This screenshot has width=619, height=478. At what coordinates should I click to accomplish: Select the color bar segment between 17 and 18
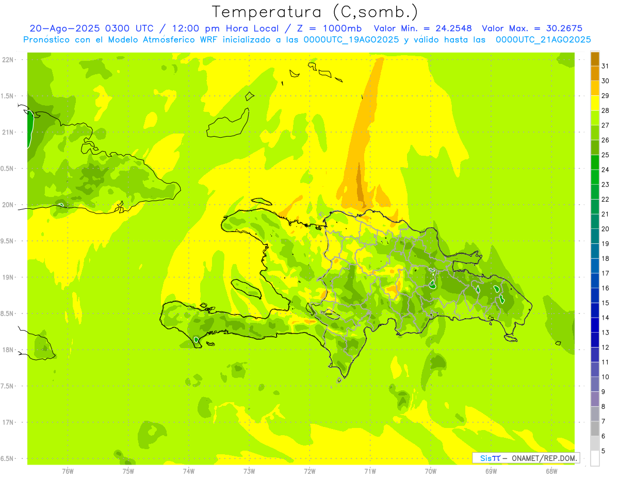coord(595,266)
